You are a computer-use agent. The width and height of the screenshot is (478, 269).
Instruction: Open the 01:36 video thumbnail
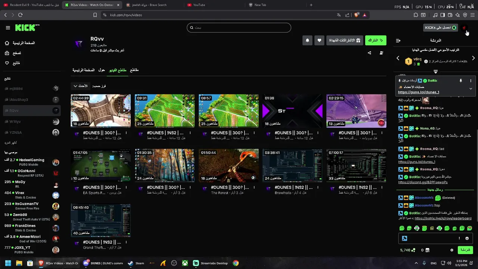[292, 111]
